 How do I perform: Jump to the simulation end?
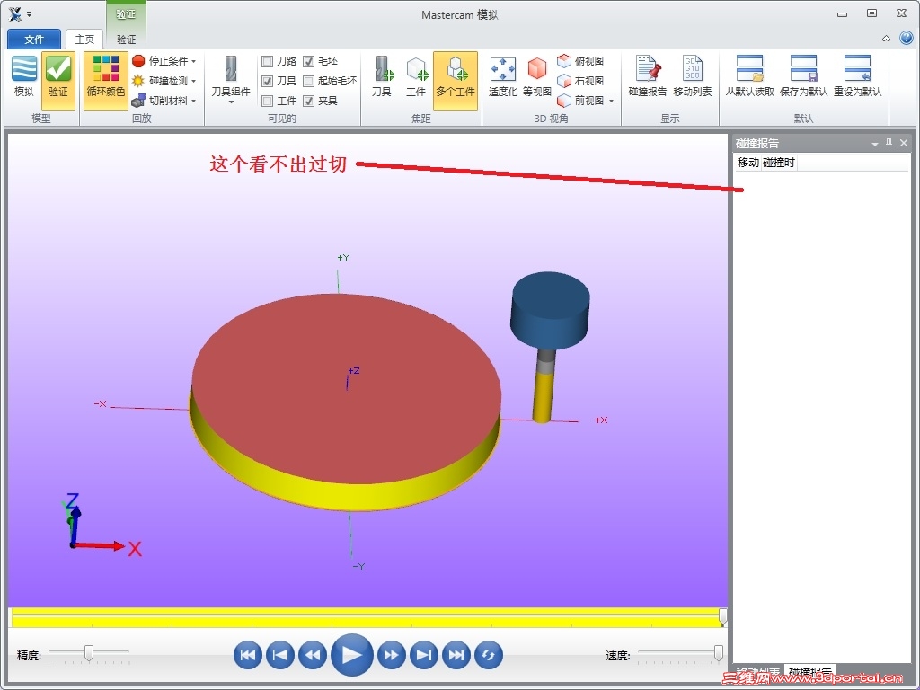point(456,655)
